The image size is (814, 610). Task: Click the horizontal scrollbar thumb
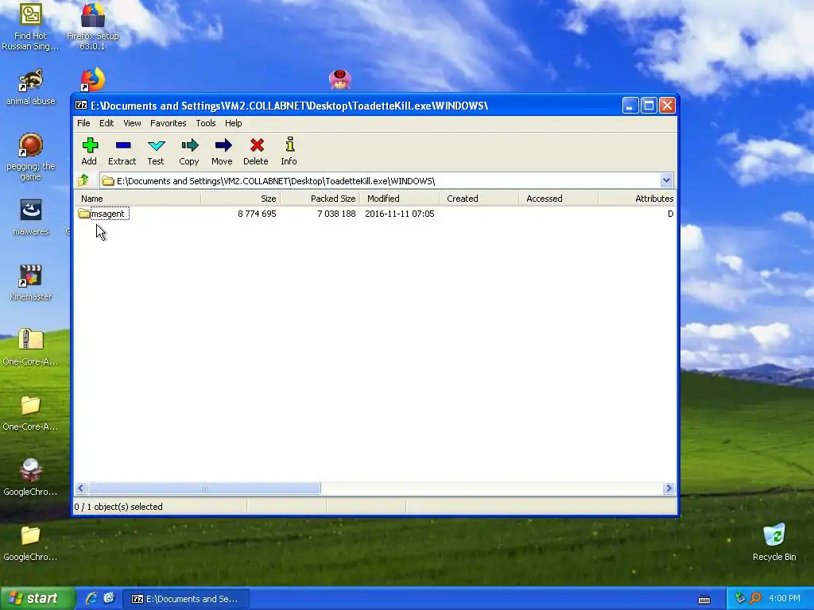pos(204,488)
